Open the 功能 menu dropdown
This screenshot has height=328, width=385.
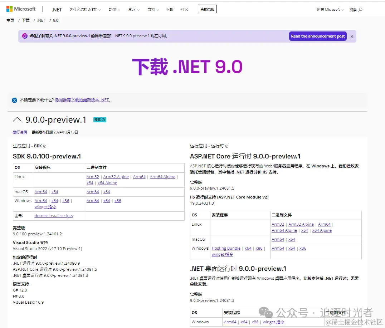(114, 10)
